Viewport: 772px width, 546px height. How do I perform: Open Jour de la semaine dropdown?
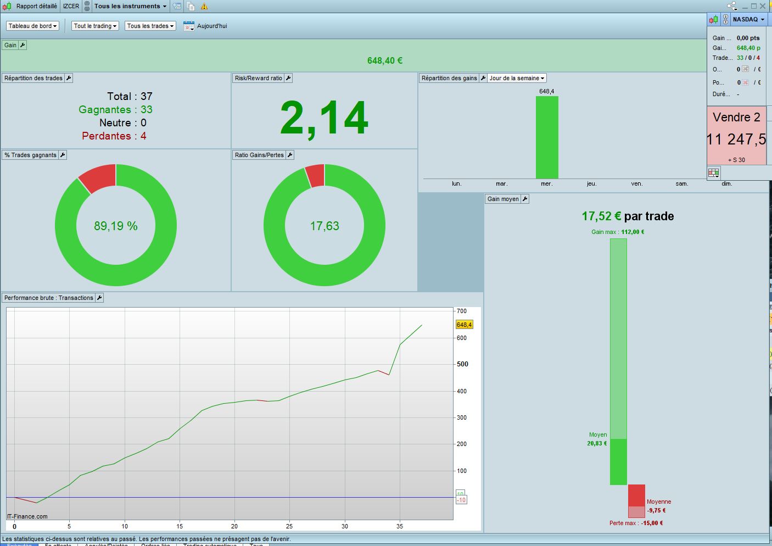[517, 78]
